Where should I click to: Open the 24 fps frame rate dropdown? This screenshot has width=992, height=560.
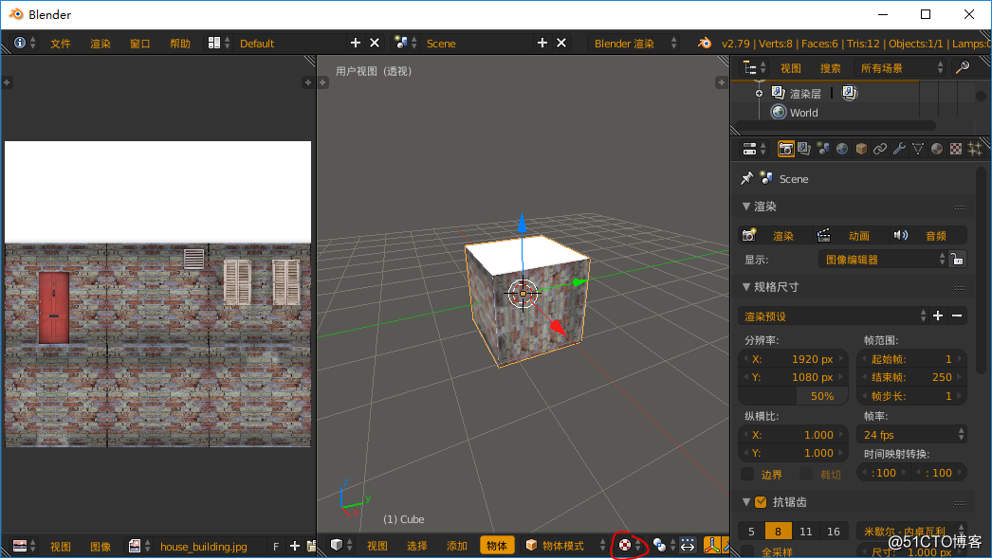point(911,435)
